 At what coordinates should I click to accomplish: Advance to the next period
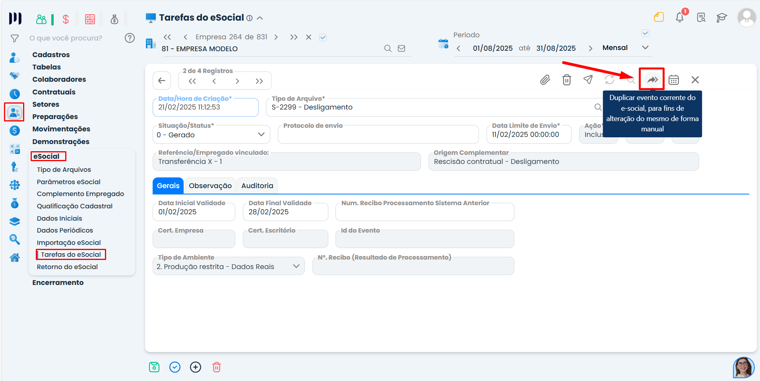[x=591, y=48]
